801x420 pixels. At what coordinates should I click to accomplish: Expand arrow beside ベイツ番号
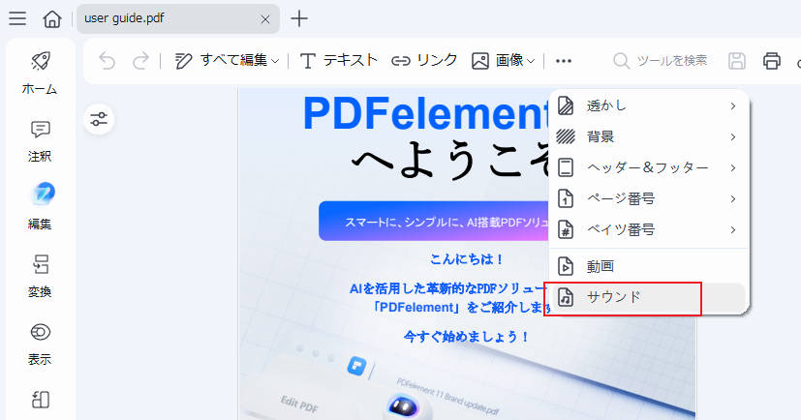(733, 230)
